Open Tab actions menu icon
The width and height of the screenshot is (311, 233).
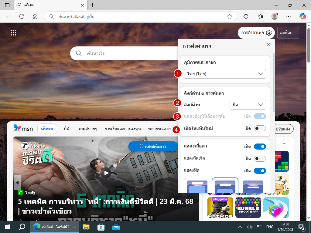click(x=7, y=5)
